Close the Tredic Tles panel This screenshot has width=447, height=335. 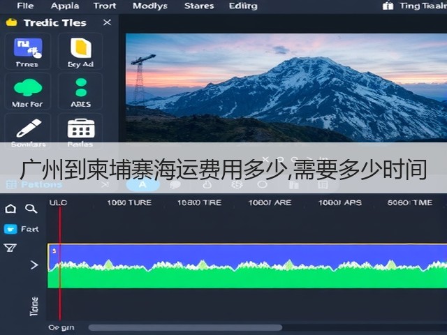pos(107,22)
